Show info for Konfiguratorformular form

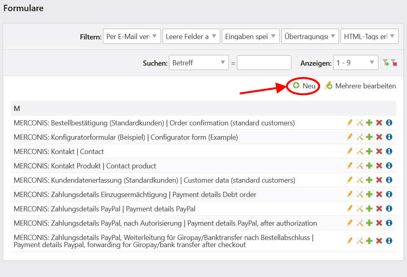click(x=389, y=137)
